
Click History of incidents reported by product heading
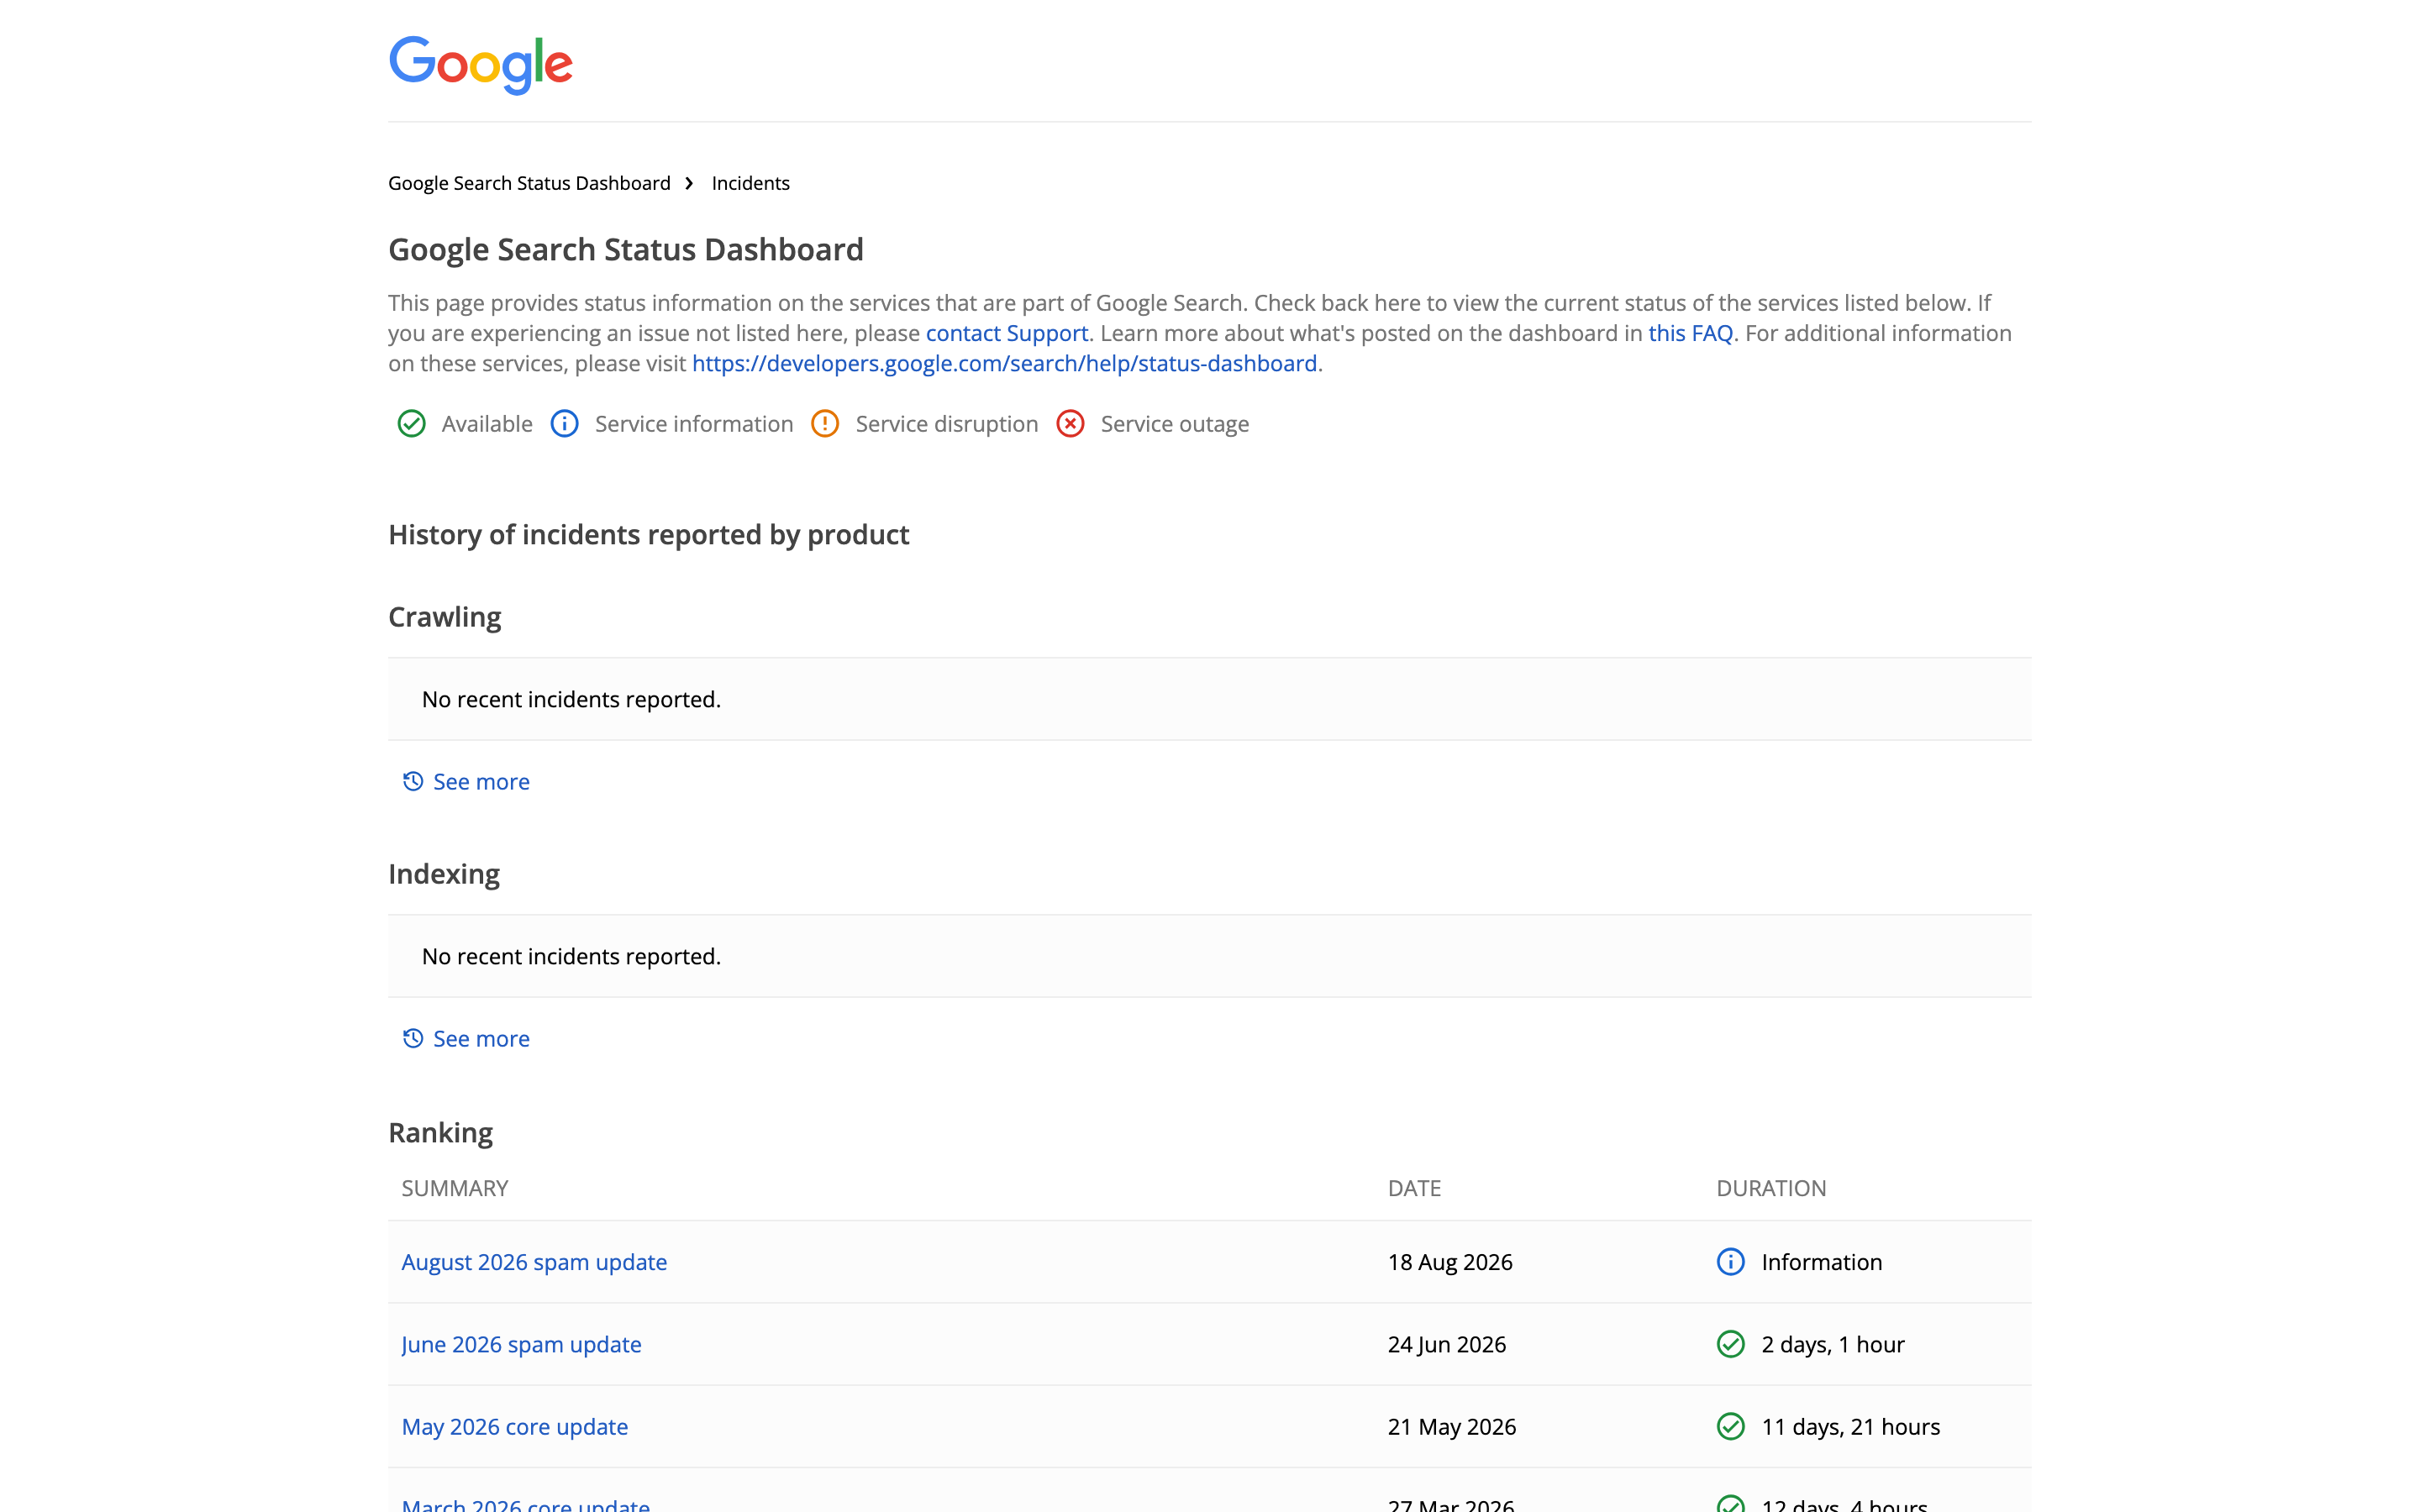[x=649, y=535]
